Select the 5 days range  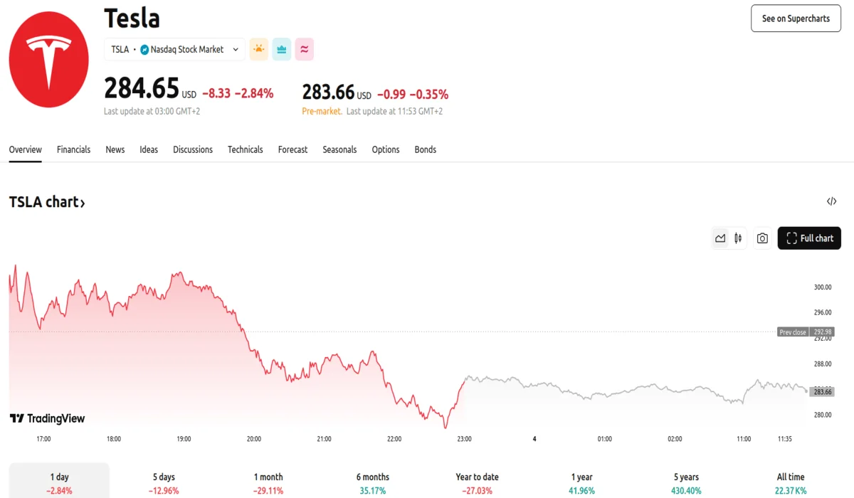(164, 482)
